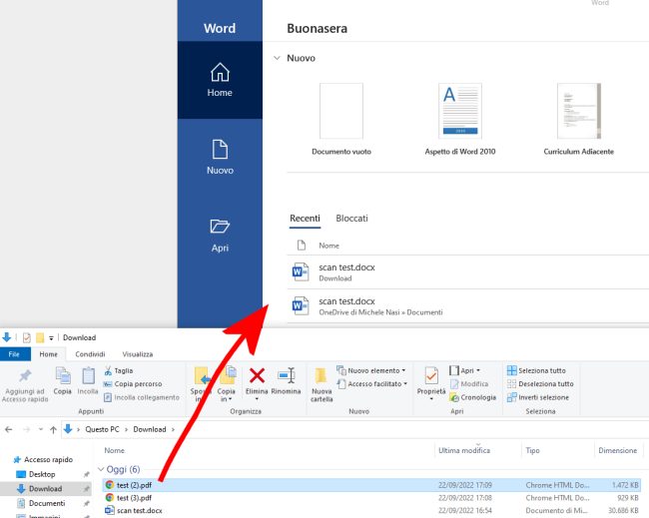Select scan test.docx in Explorer list
Image resolution: width=649 pixels, height=518 pixels.
pyautogui.click(x=371, y=511)
